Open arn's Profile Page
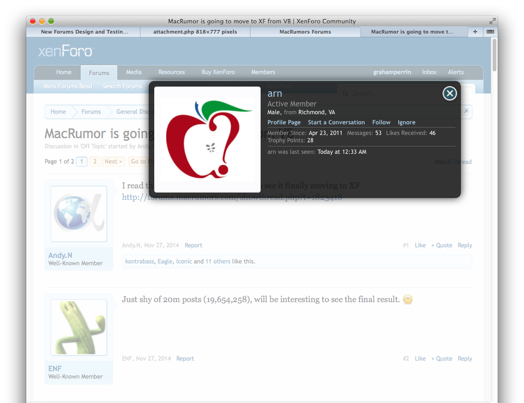Image resolution: width=524 pixels, height=403 pixels. click(x=284, y=123)
